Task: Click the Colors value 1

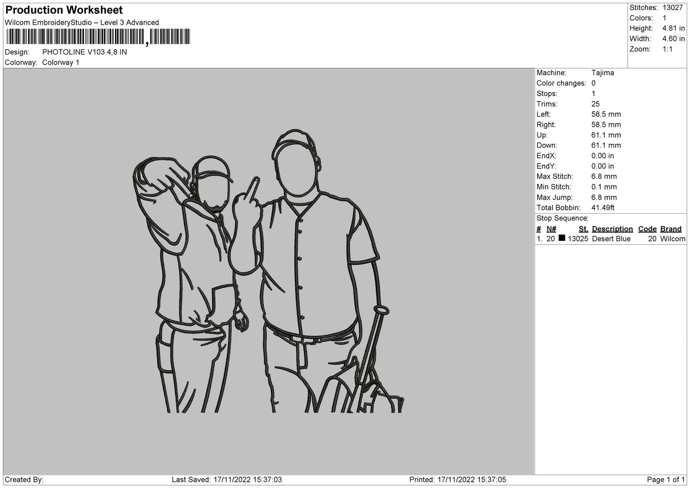Action: point(664,18)
